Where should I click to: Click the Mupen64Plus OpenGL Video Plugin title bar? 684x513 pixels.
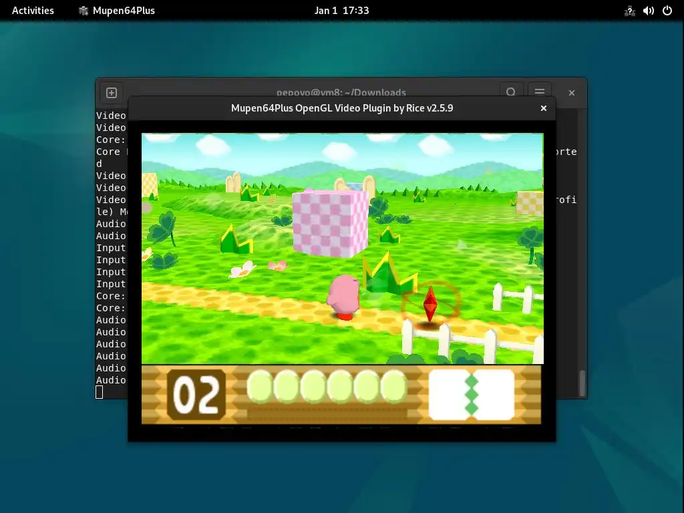click(x=341, y=108)
